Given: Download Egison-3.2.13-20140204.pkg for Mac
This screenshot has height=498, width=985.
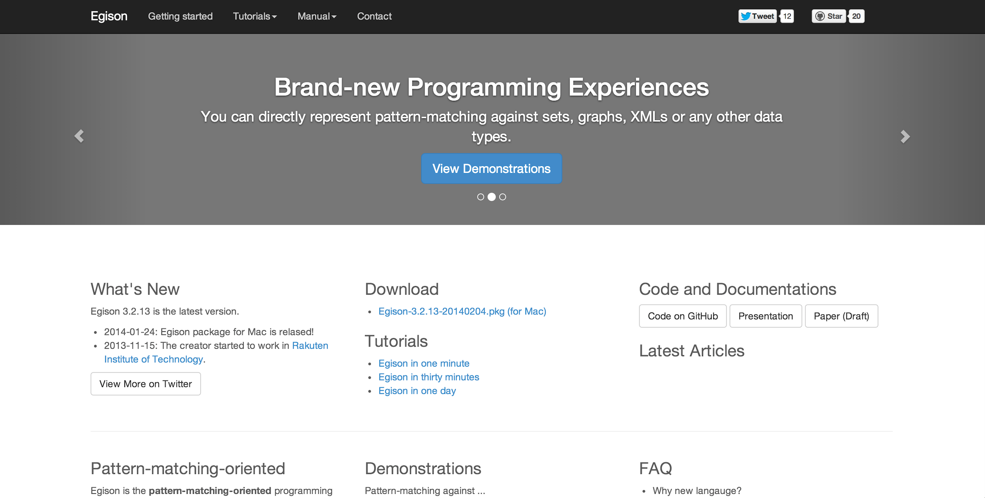Looking at the screenshot, I should [462, 312].
